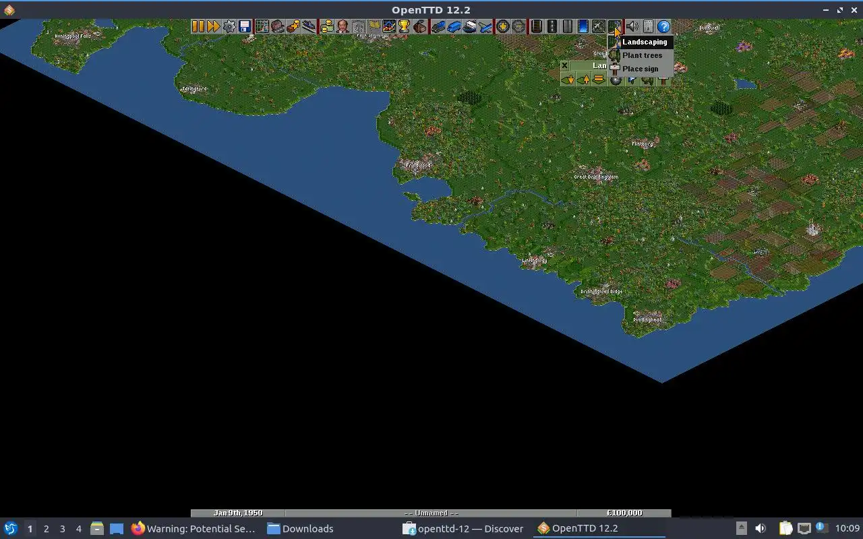
Task: Show list of ships
Action: (470, 26)
